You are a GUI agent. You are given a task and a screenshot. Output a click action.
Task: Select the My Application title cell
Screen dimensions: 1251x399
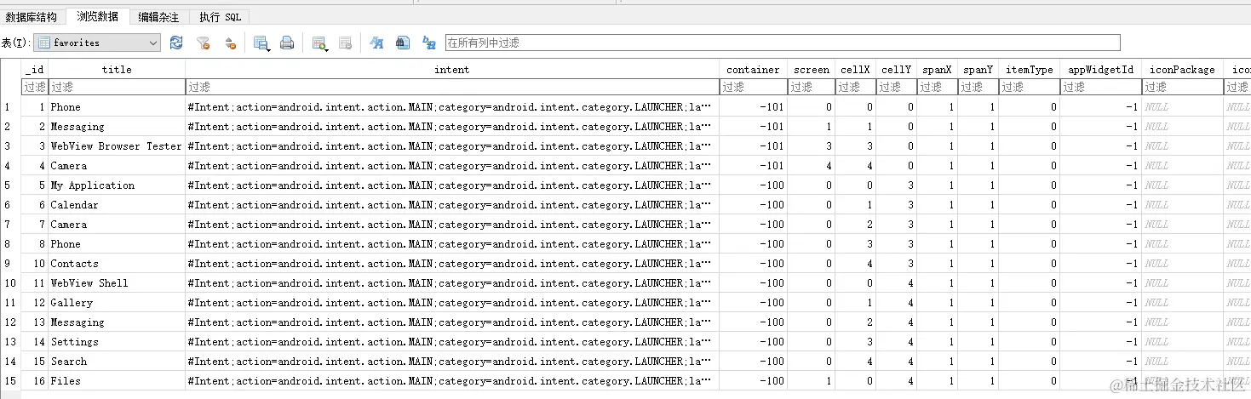pyautogui.click(x=117, y=185)
